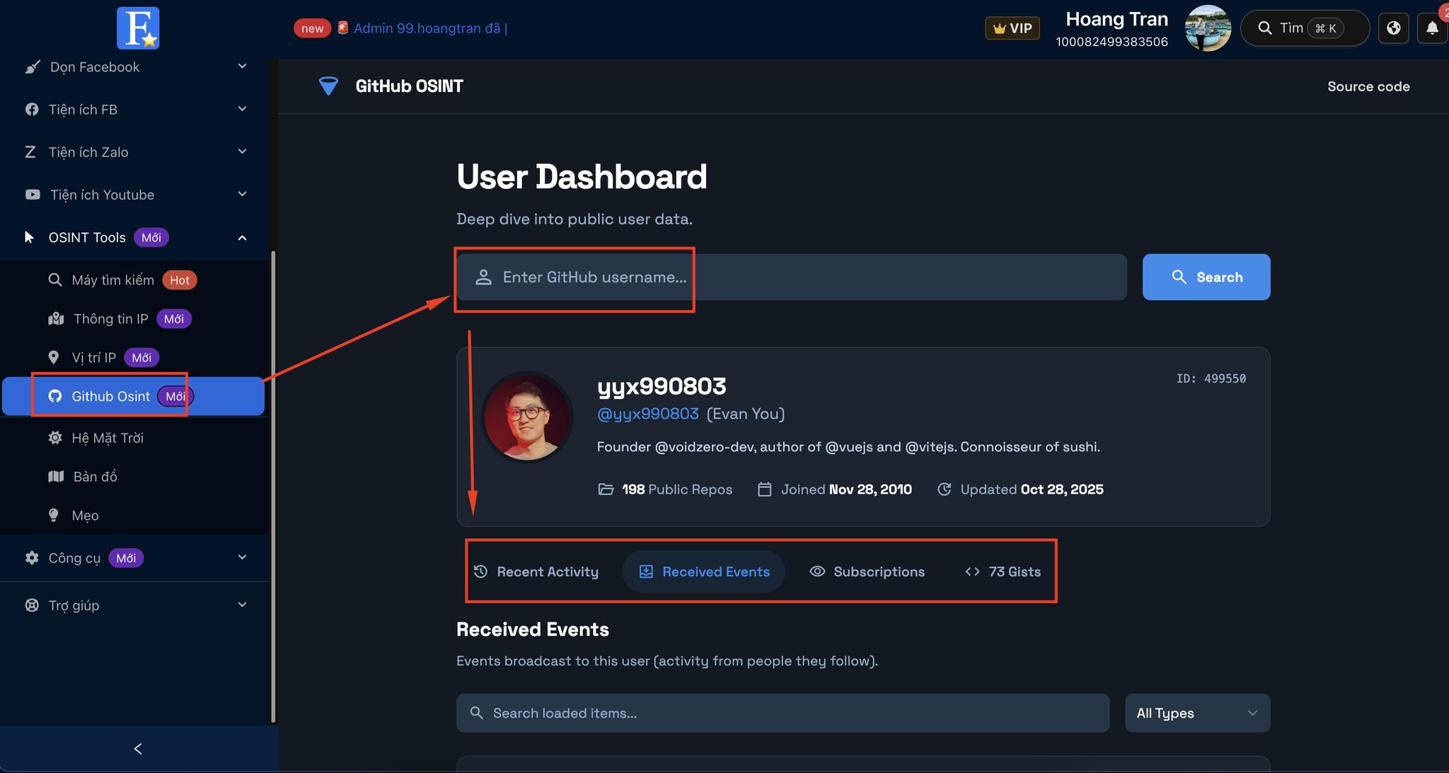The image size is (1449, 773).
Task: Click the Enter GitHub username field
Action: tap(792, 277)
